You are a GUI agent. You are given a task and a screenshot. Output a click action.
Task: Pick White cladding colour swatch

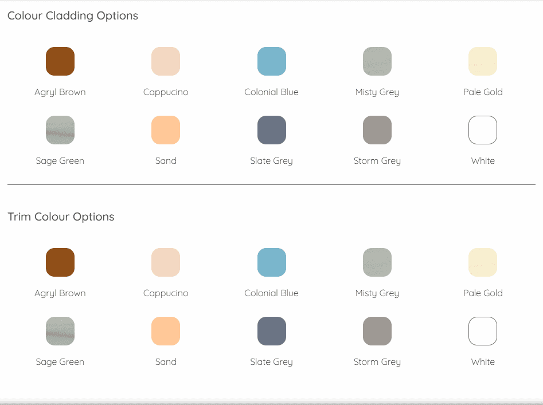click(483, 130)
